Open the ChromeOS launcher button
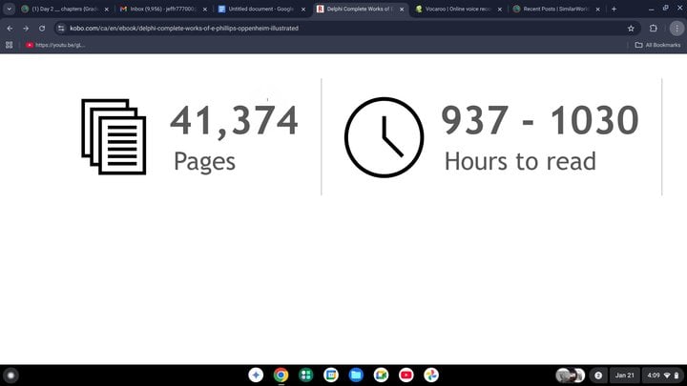Image resolution: width=687 pixels, height=386 pixels. 11,376
